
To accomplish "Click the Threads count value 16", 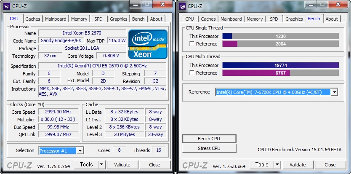I will [159, 150].
